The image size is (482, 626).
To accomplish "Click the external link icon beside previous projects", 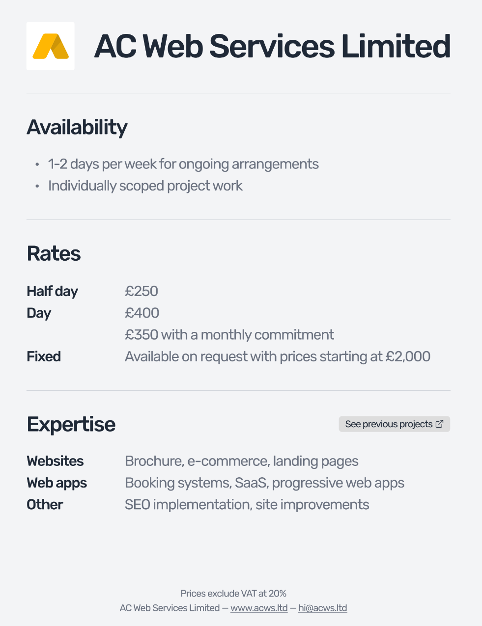I will click(x=440, y=424).
